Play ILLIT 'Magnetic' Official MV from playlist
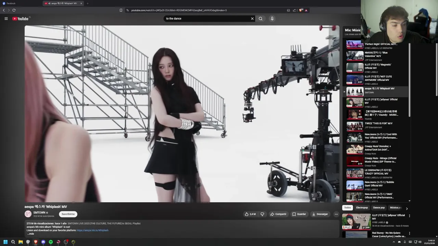The height and width of the screenshot is (246, 438). pyautogui.click(x=376, y=68)
